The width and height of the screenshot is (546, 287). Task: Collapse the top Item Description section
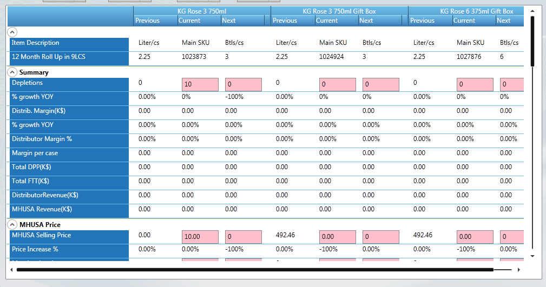pos(12,32)
